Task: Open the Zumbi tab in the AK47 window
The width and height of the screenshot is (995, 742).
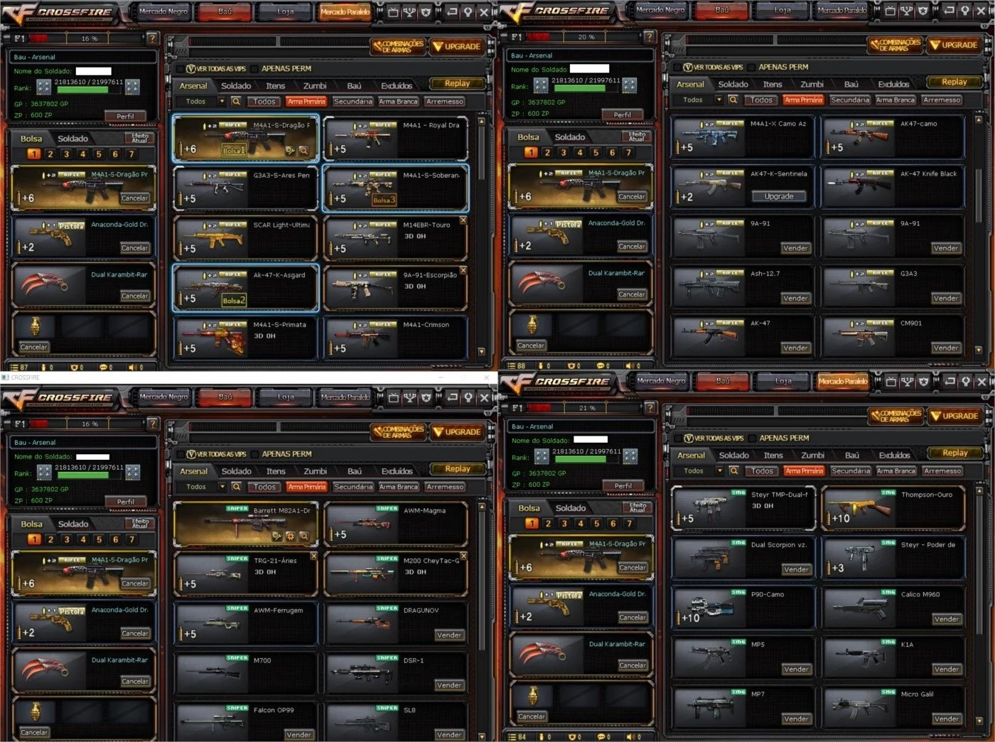Action: (x=812, y=85)
